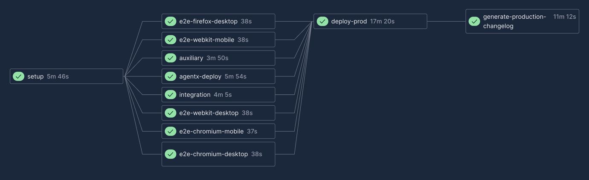The image size is (589, 180).
Task: Click agentx-deploy green check icon
Action: (171, 76)
